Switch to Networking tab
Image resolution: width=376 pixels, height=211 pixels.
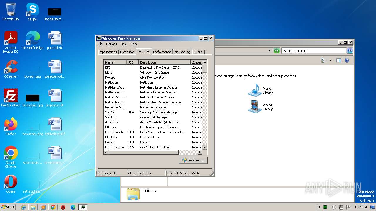182,52
